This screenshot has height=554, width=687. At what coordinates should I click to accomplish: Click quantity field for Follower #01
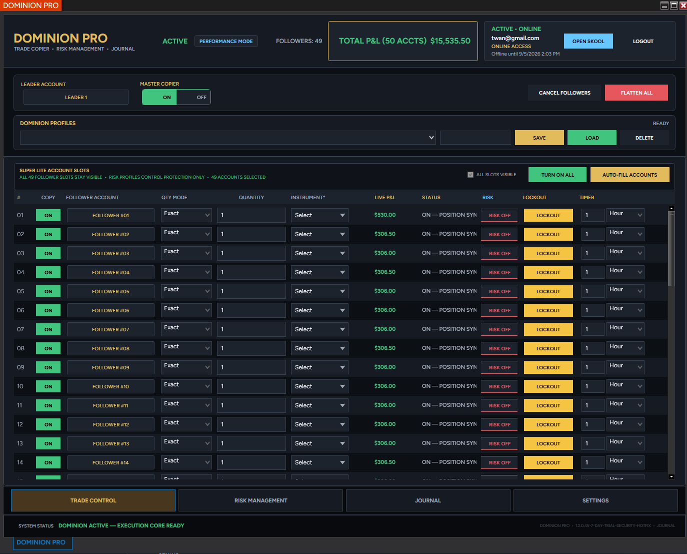[x=251, y=215]
